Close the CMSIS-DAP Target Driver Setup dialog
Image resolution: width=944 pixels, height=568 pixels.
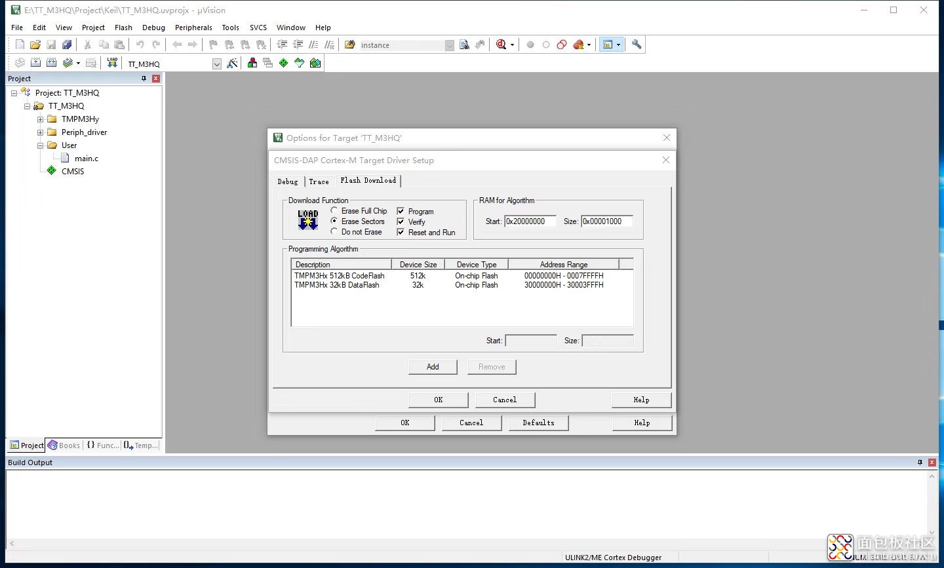point(666,160)
